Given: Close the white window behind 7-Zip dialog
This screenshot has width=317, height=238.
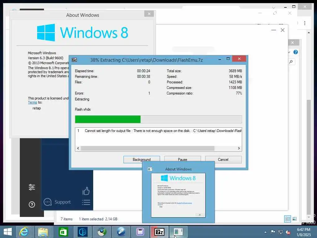Looking at the screenshot, I should click(283, 30).
